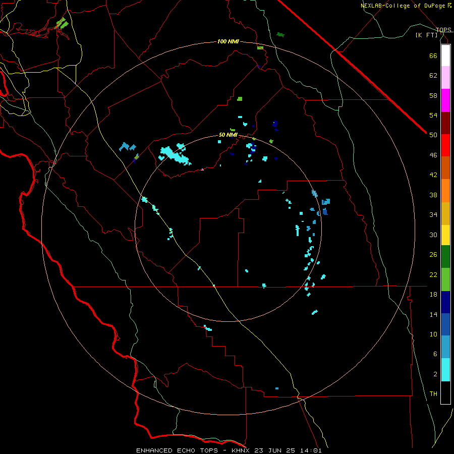Click the light pink 62 kft swatch
454x454 pixels.
click(445, 77)
